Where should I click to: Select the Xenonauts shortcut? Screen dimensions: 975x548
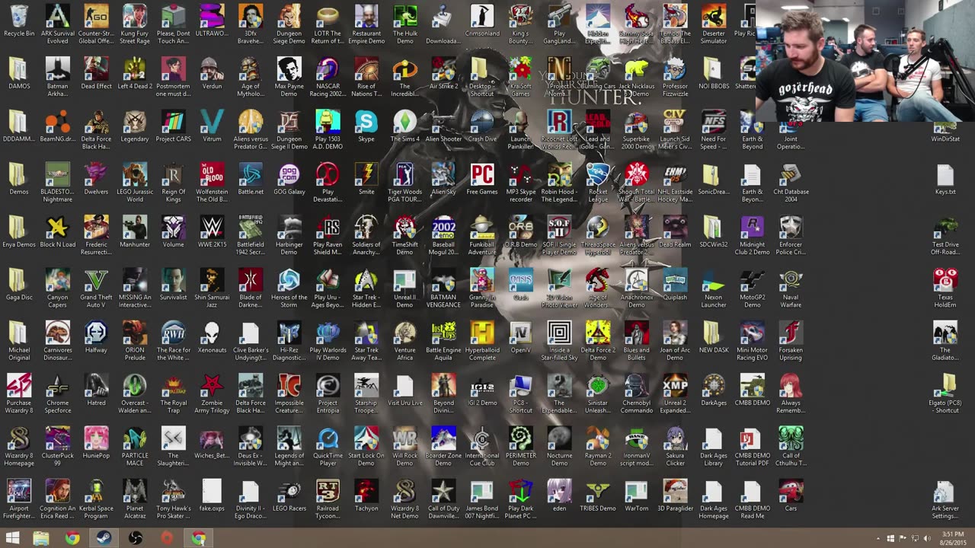[212, 336]
